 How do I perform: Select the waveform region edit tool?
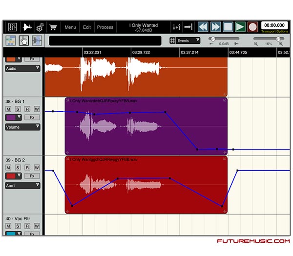click(37, 40)
